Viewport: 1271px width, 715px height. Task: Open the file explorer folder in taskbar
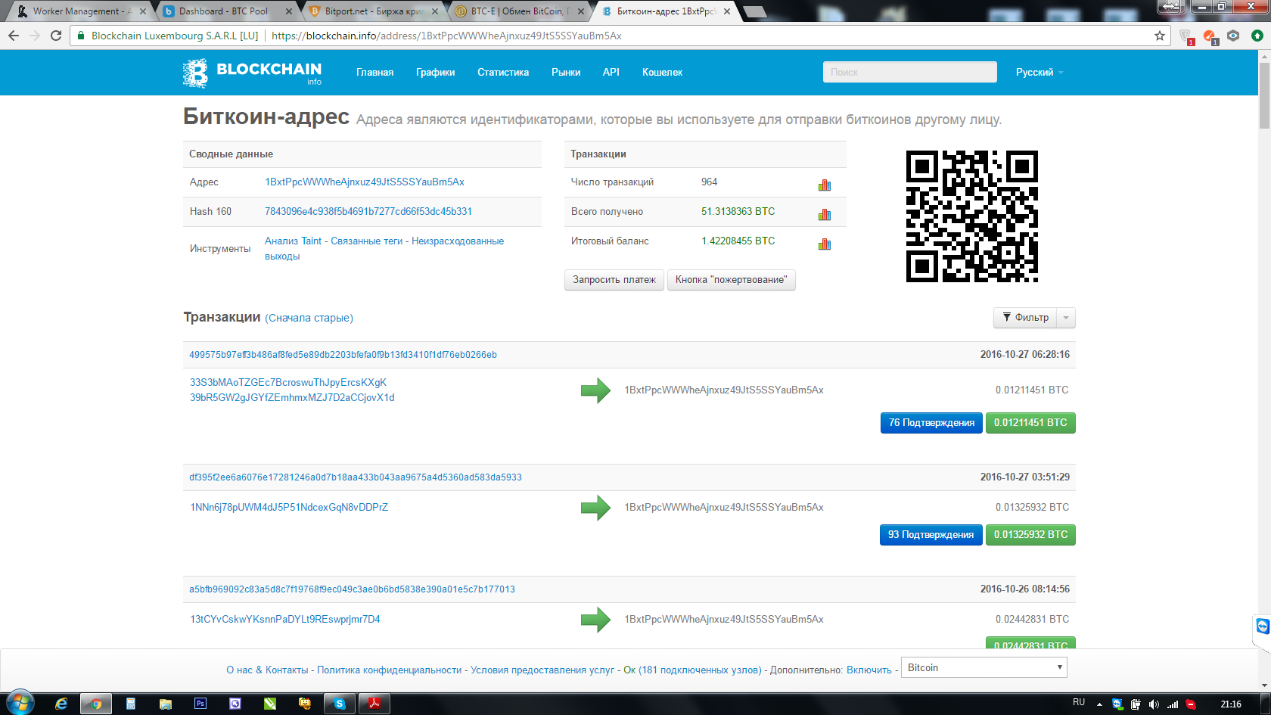tap(166, 704)
